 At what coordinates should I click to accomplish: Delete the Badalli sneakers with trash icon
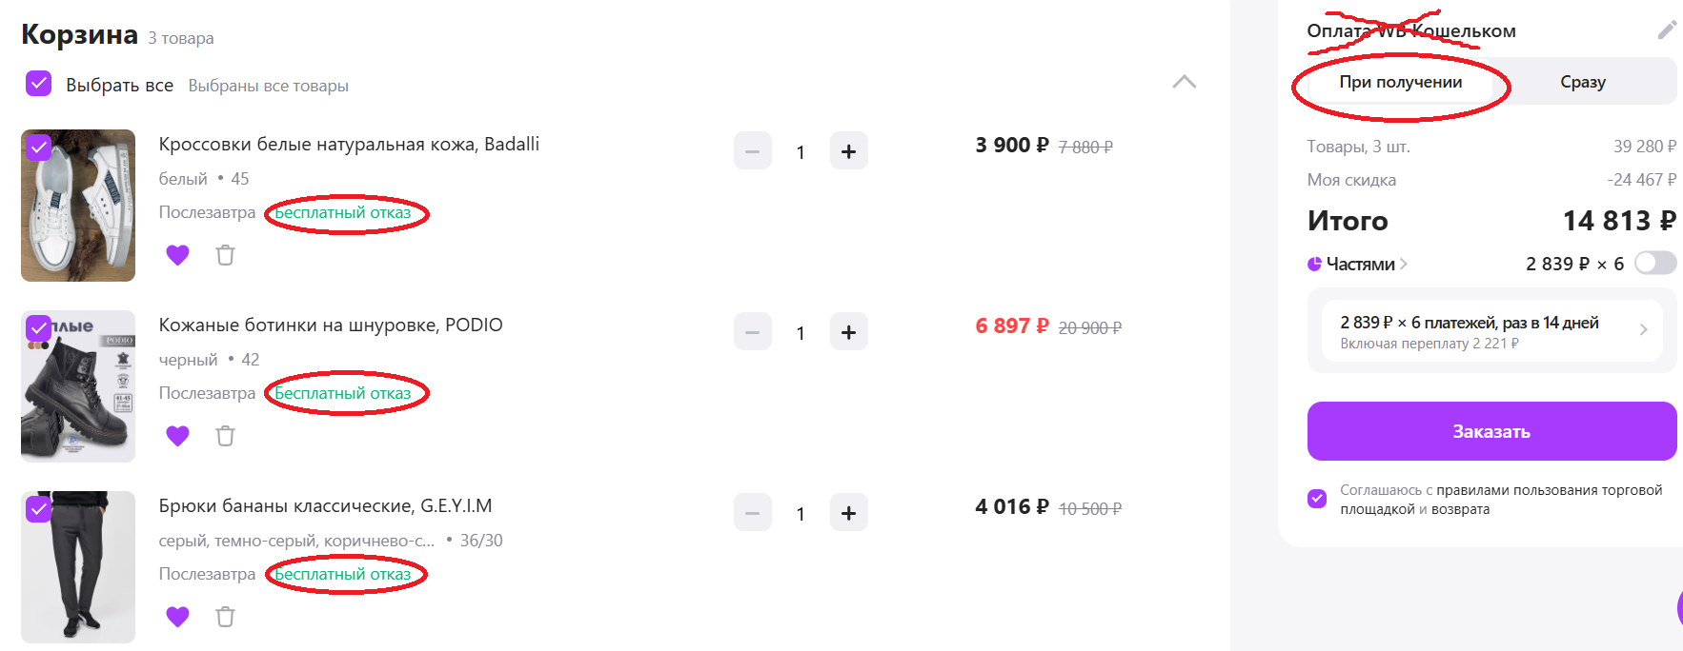225,255
